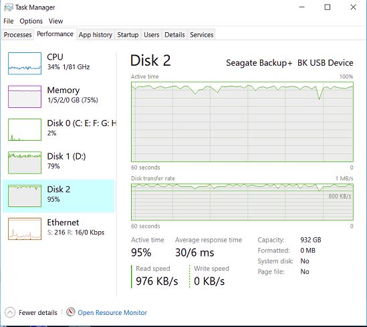
Task: Click the 34% 1/81 GHz CPU stat
Action: pyautogui.click(x=69, y=67)
